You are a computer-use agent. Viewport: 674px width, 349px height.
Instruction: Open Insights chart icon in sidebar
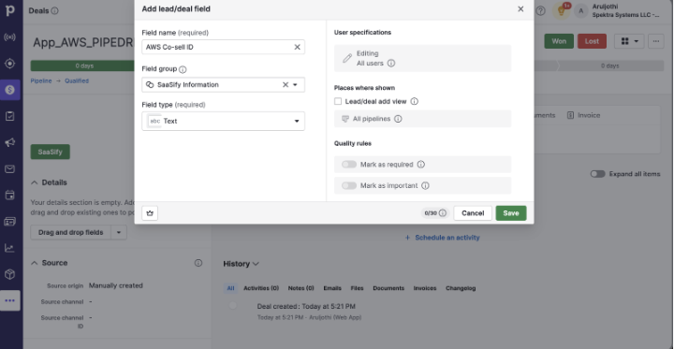coord(10,248)
